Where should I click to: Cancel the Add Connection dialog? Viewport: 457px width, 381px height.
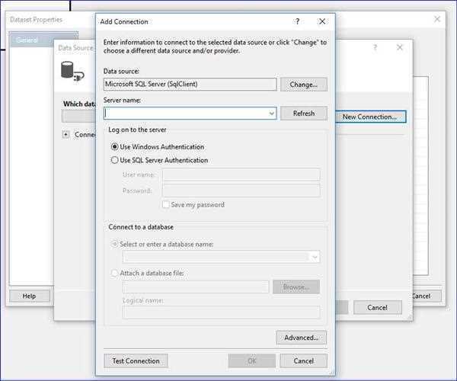[303, 361]
